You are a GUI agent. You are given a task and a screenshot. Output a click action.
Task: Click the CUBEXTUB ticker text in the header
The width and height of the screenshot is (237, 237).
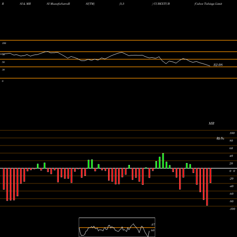tap(162, 4)
